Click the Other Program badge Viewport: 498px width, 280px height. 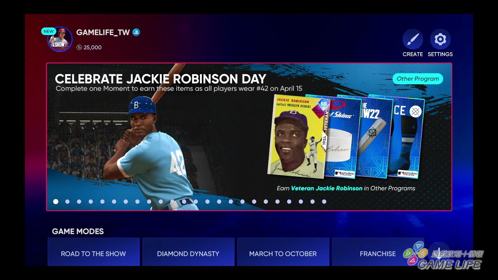[x=418, y=79]
